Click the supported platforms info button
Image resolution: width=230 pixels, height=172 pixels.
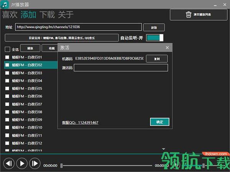coord(62,38)
